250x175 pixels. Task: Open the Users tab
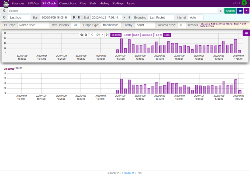click(x=131, y=4)
